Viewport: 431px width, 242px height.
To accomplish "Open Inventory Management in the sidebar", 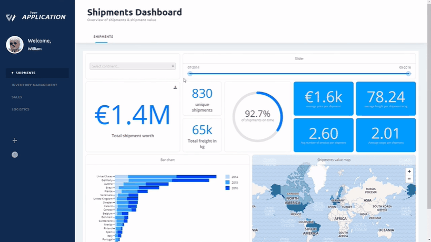I will (x=34, y=85).
